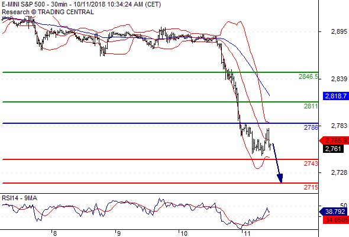Click the black 2,761 last price tag

pos(333,149)
